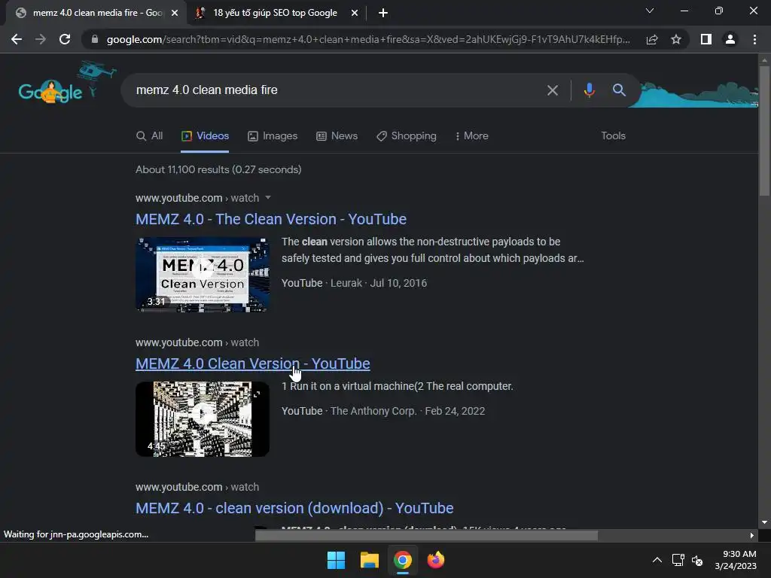Click the vertical page scrollbar

[x=764, y=131]
